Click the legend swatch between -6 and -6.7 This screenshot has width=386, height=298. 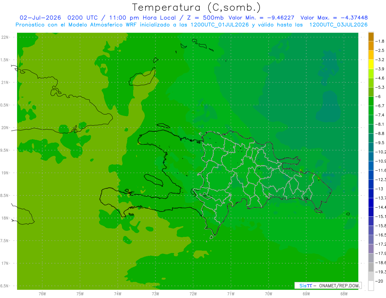[x=371, y=101]
